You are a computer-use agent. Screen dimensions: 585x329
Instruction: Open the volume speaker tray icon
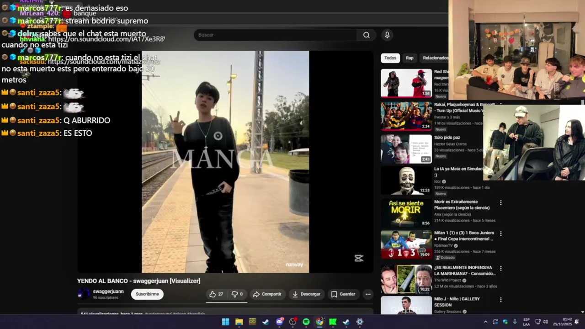coord(545,322)
